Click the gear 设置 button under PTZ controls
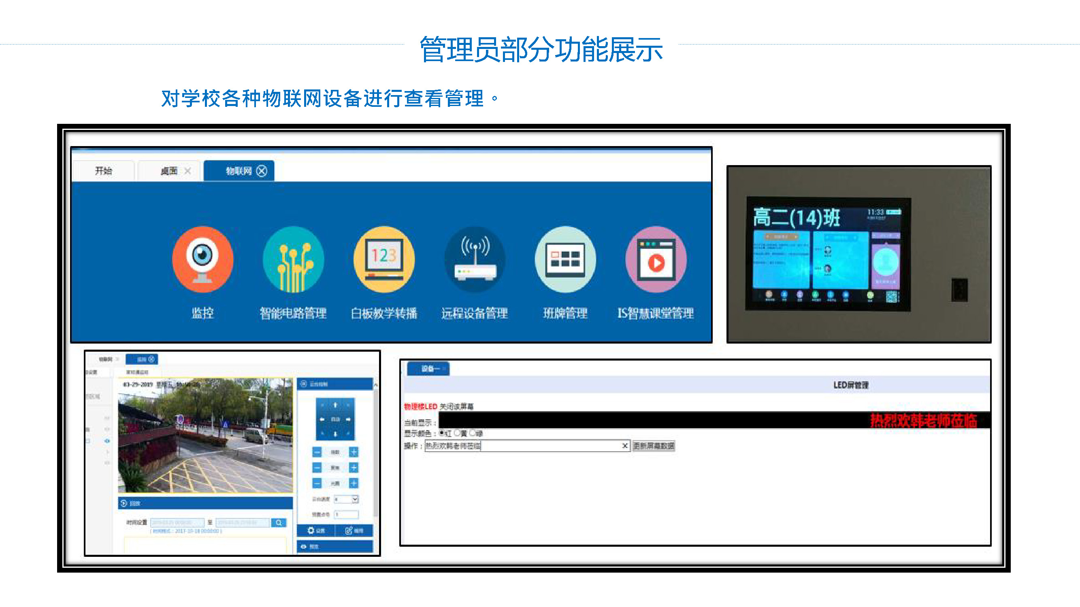This screenshot has height=607, width=1080. click(316, 531)
